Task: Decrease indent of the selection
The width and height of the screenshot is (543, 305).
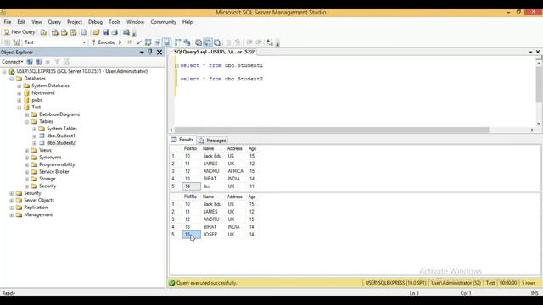Action: tap(249, 42)
